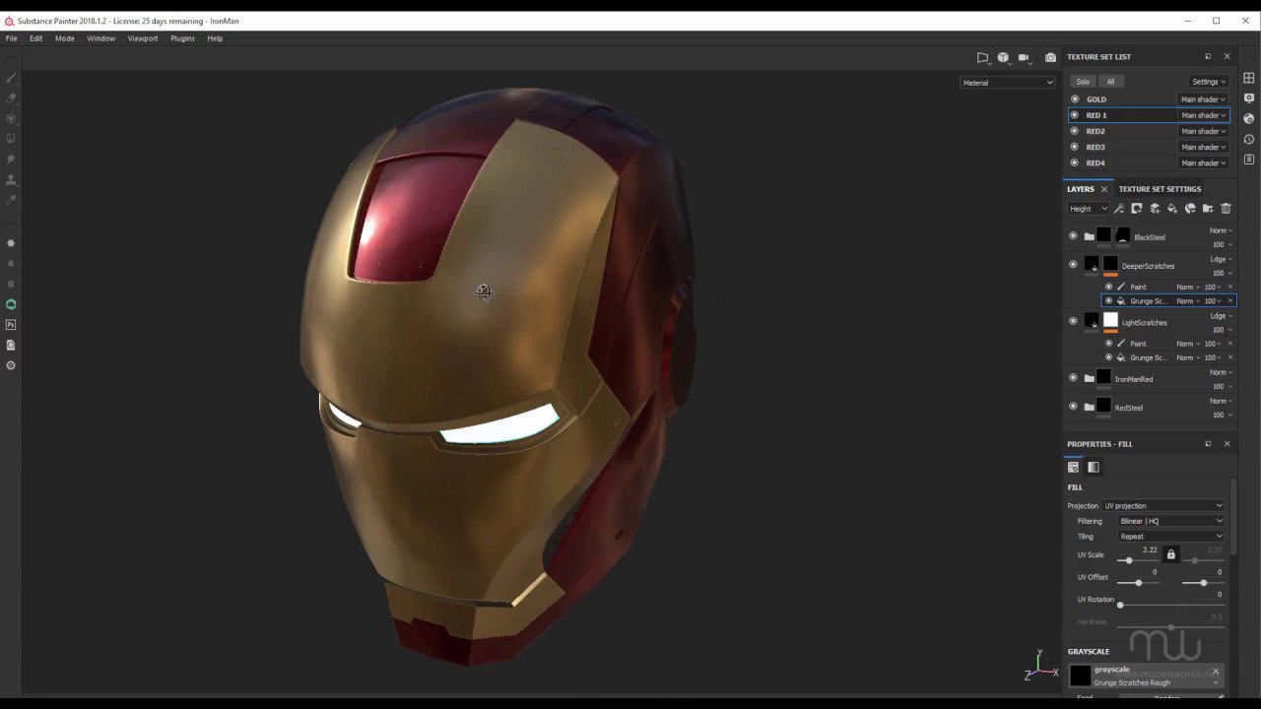Open the Viewport menu

[x=143, y=38]
